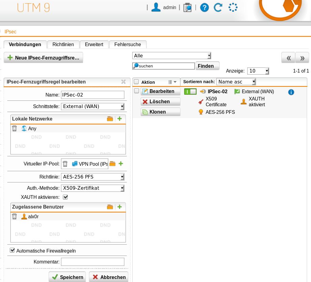The image size is (311, 282).
Task: Click the XAUTH aktiviert user icon
Action: (244, 102)
